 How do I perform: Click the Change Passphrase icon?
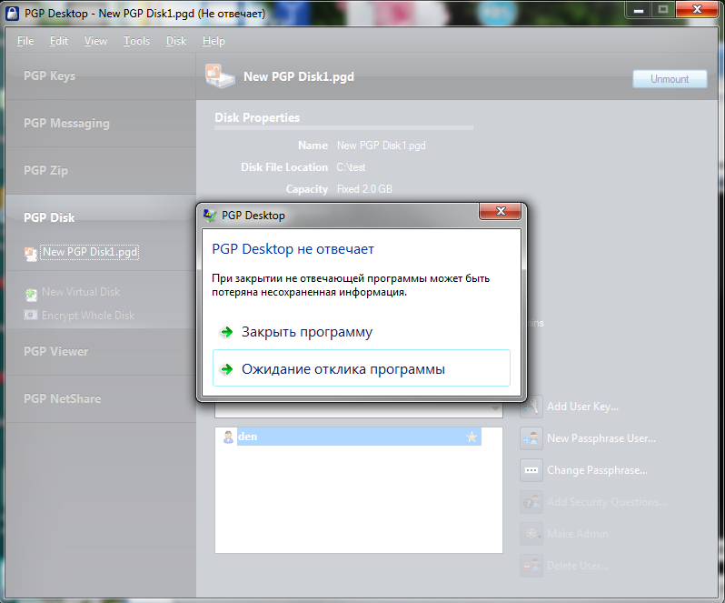pyautogui.click(x=531, y=470)
